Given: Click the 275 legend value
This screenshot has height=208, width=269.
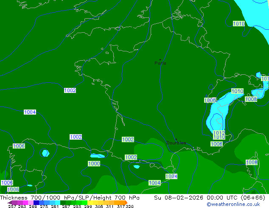Looking at the screenshot, I should [44, 206].
